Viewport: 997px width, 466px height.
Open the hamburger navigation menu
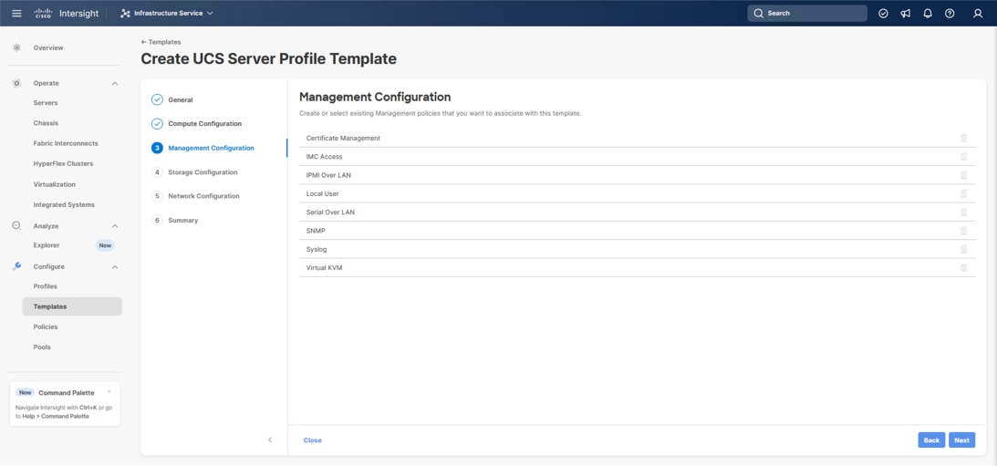[x=16, y=14]
